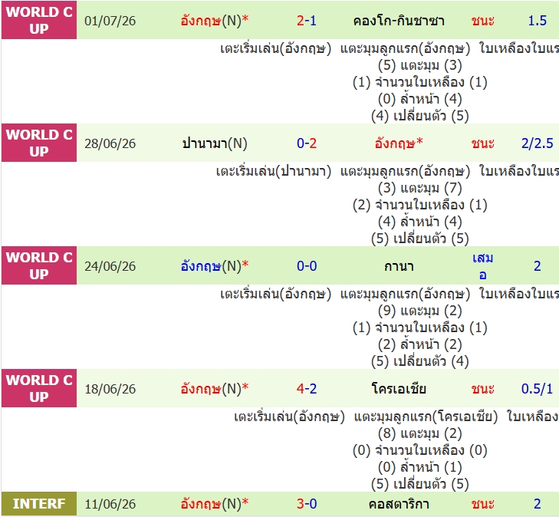Open the 0-2 score on 28/06/26
The height and width of the screenshot is (517, 559).
[306, 143]
